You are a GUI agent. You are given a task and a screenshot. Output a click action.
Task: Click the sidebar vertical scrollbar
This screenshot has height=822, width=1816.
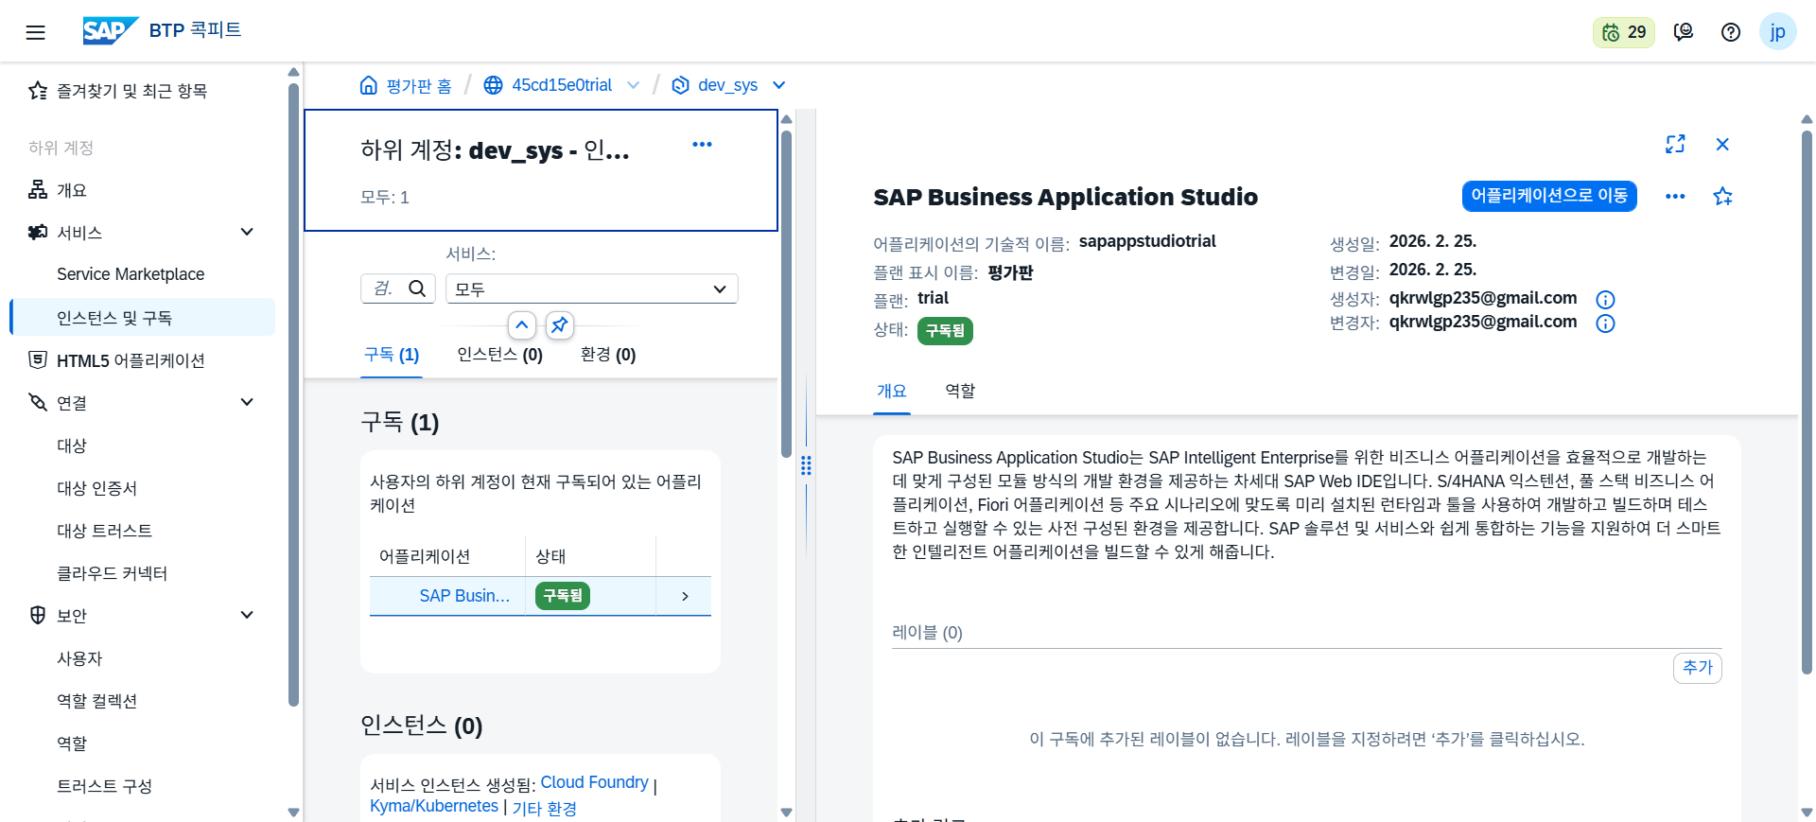(293, 393)
